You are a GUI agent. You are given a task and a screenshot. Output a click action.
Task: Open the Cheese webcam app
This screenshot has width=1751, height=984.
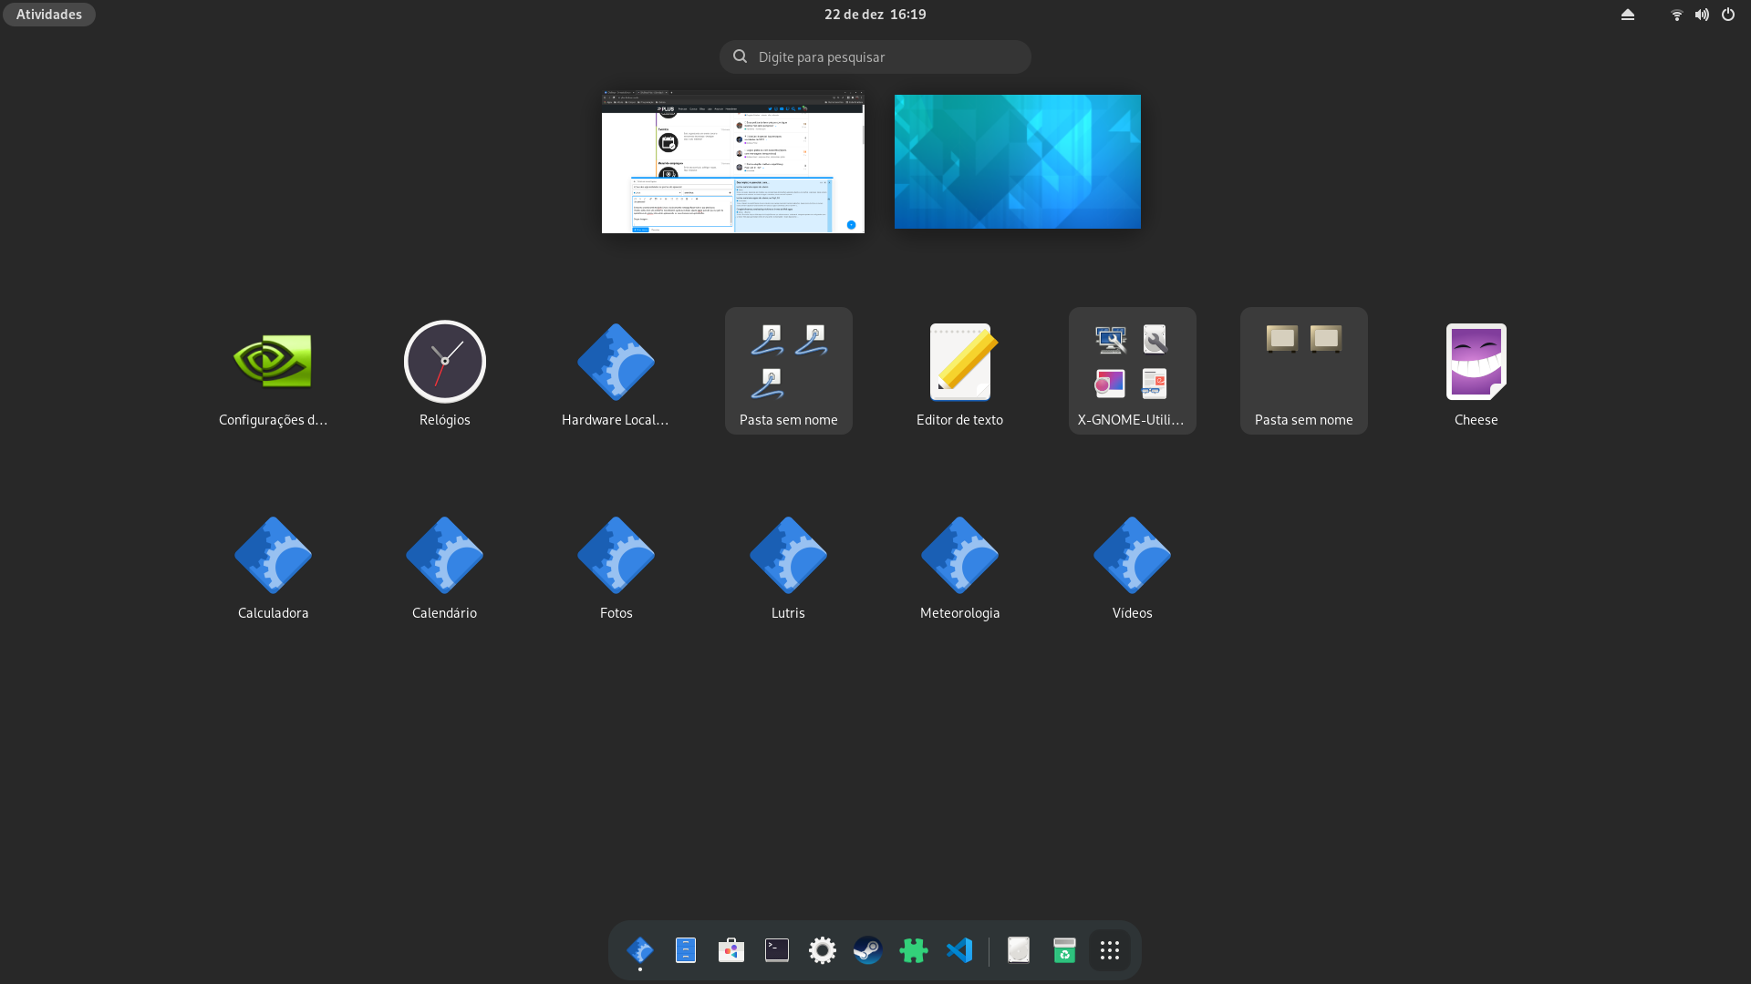(1476, 362)
